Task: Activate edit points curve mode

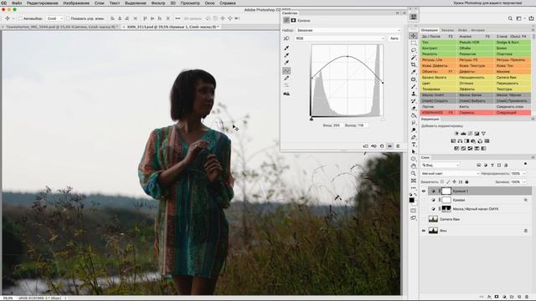Action: [x=286, y=70]
